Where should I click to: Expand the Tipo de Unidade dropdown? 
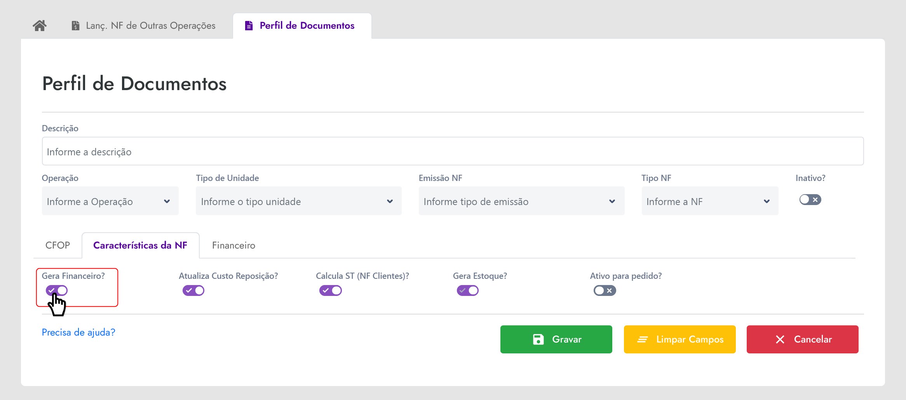pos(298,201)
